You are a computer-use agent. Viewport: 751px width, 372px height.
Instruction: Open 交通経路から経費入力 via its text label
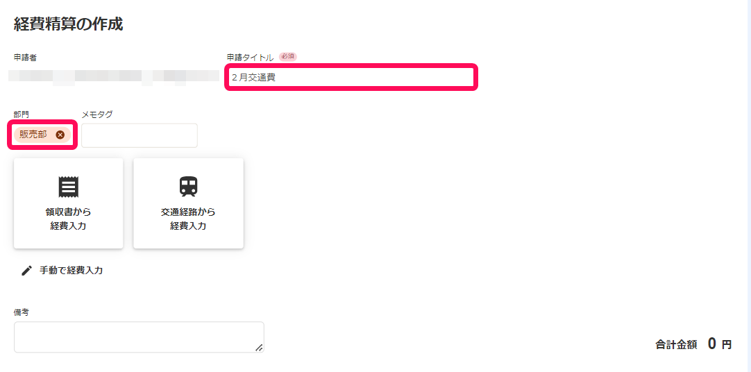(x=188, y=219)
